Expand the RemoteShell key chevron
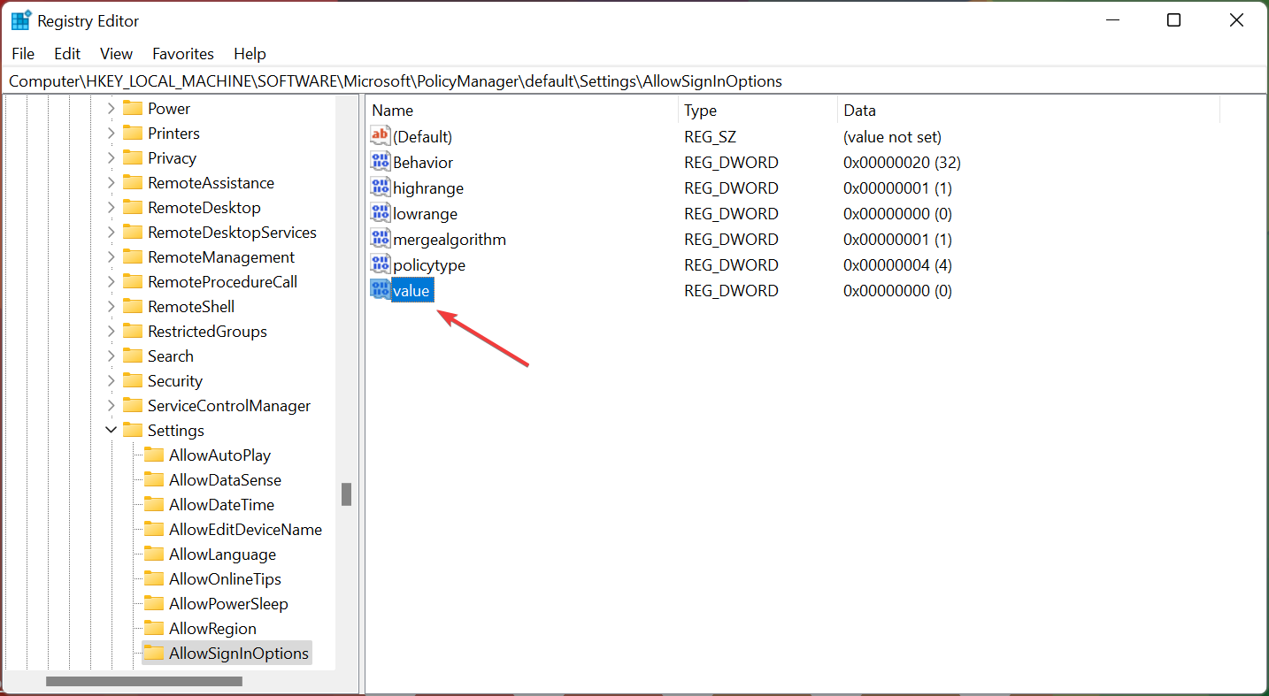This screenshot has height=696, width=1269. pos(112,306)
